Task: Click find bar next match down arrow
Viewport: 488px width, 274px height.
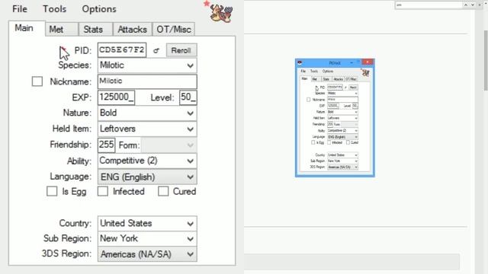Action: 473,5
